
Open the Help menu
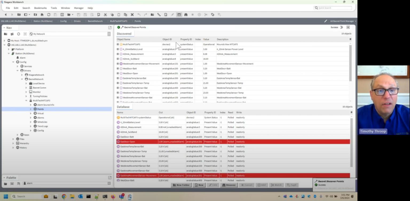[90, 8]
